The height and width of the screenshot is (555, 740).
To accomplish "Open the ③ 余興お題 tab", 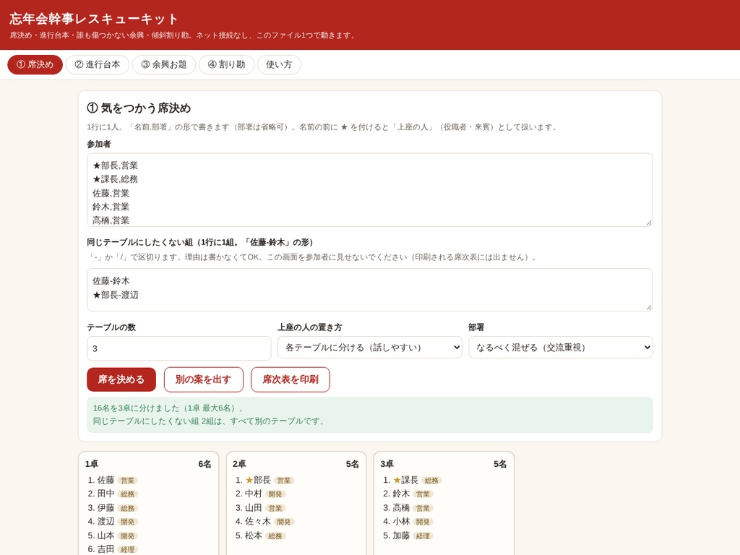I will 164,64.
